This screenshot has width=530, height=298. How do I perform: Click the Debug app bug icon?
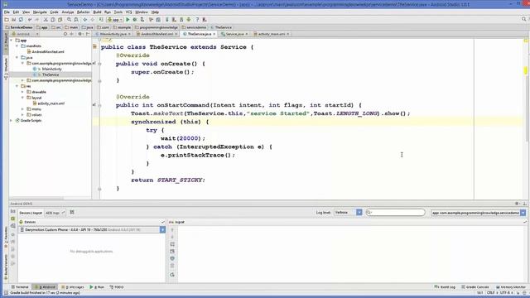pos(135,20)
